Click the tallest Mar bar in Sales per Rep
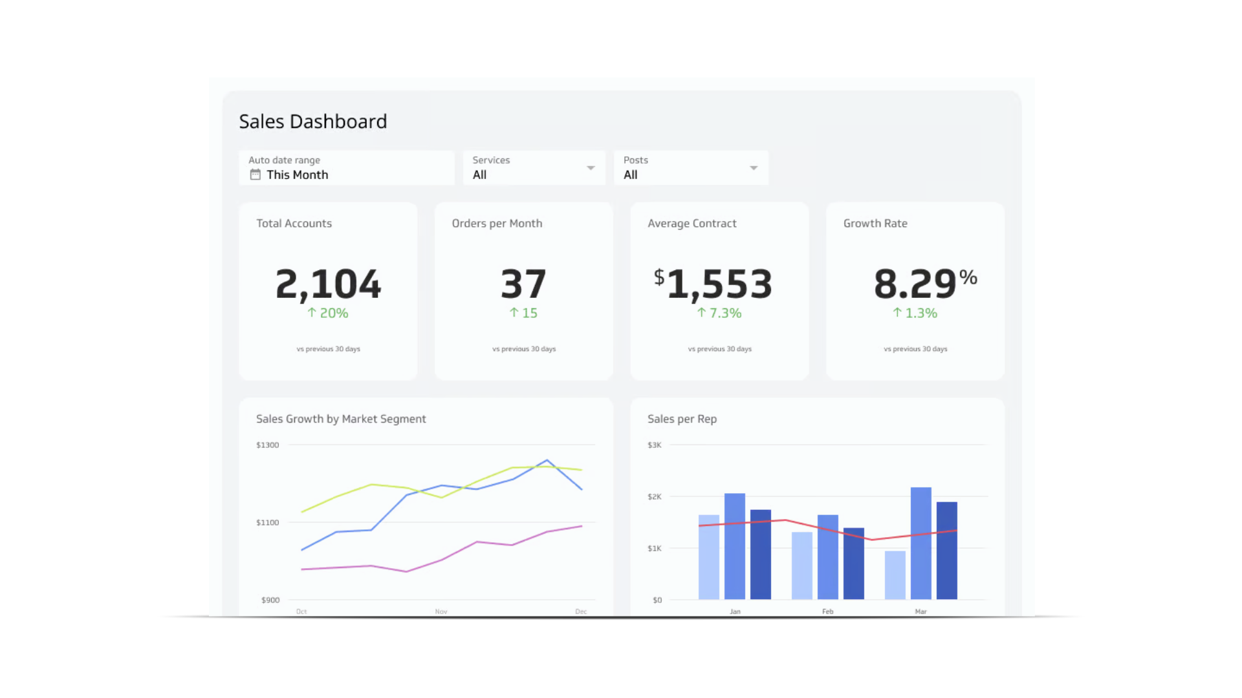Image resolution: width=1242 pixels, height=698 pixels. pyautogui.click(x=921, y=543)
